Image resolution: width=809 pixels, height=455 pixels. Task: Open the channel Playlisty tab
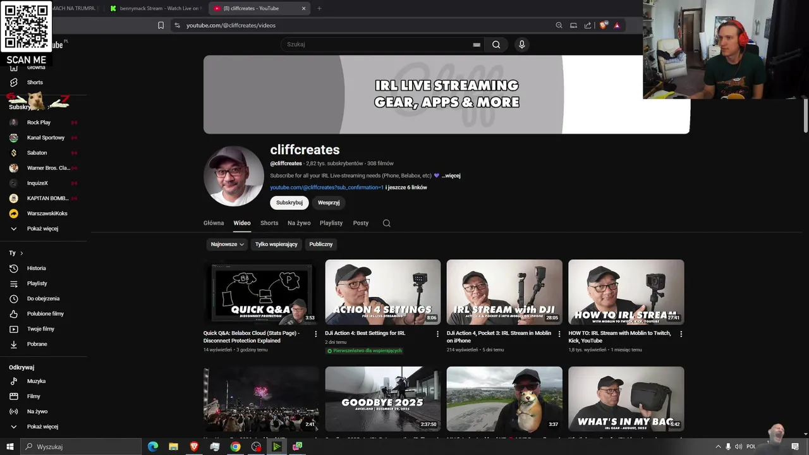[x=331, y=223]
